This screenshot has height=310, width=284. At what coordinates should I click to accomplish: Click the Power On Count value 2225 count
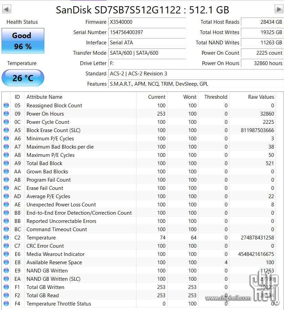tap(262, 53)
